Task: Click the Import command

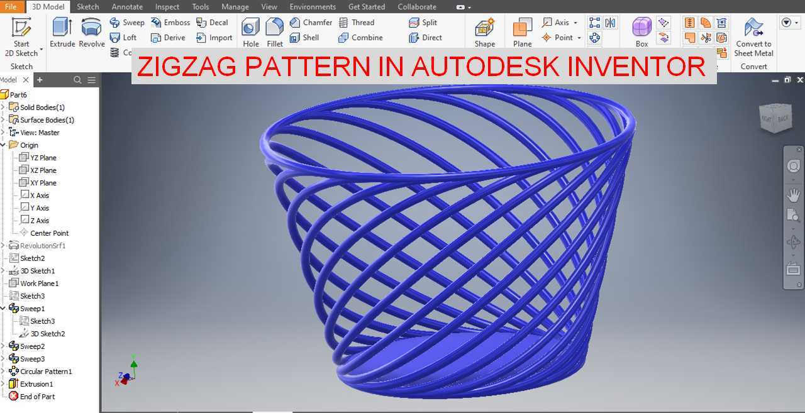Action: [x=214, y=38]
